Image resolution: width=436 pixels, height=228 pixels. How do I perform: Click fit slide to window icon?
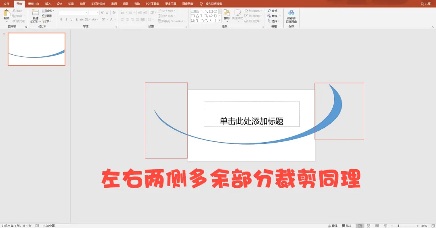(433, 226)
